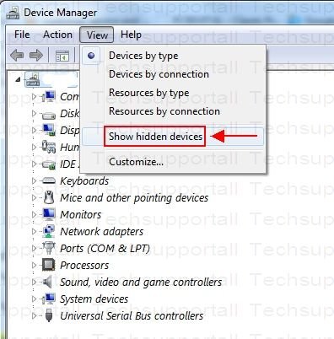Click the forward arrow toolbar icon

(x=36, y=55)
